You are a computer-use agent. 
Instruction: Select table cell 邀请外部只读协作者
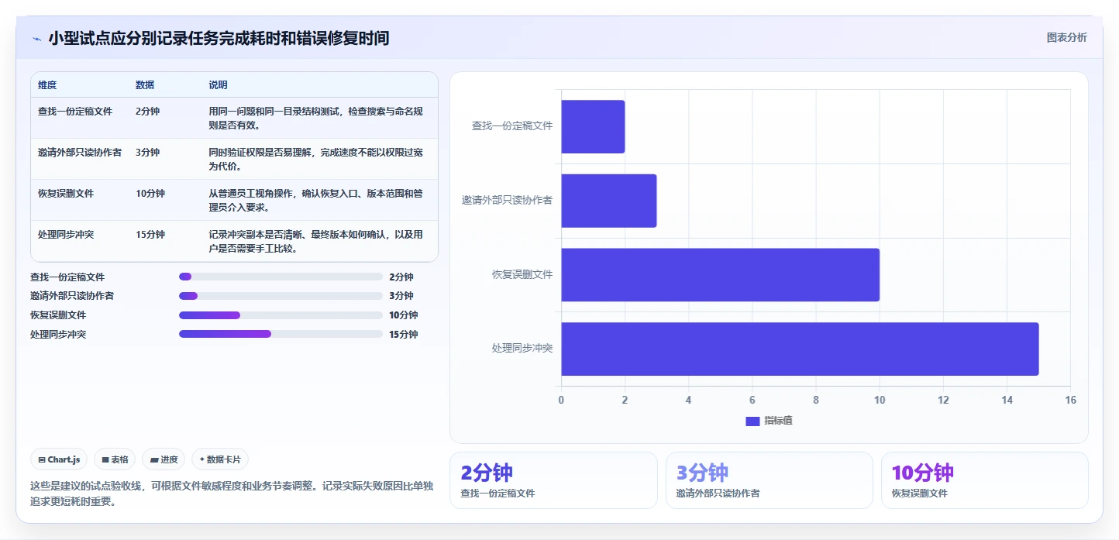click(80, 153)
